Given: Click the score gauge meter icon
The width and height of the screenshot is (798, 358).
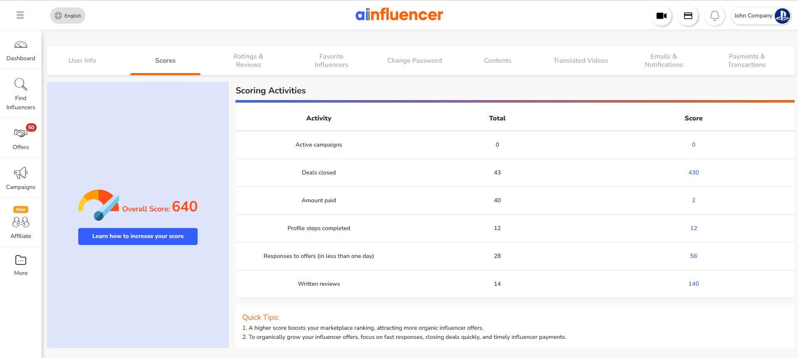Looking at the screenshot, I should (99, 205).
